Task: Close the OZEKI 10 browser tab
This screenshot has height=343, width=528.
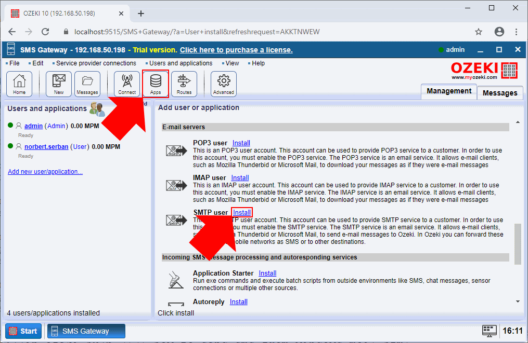Action: click(121, 13)
